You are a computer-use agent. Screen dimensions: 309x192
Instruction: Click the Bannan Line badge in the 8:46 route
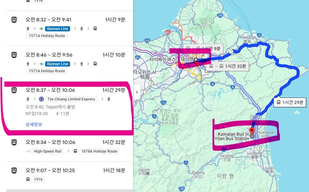pos(57,64)
